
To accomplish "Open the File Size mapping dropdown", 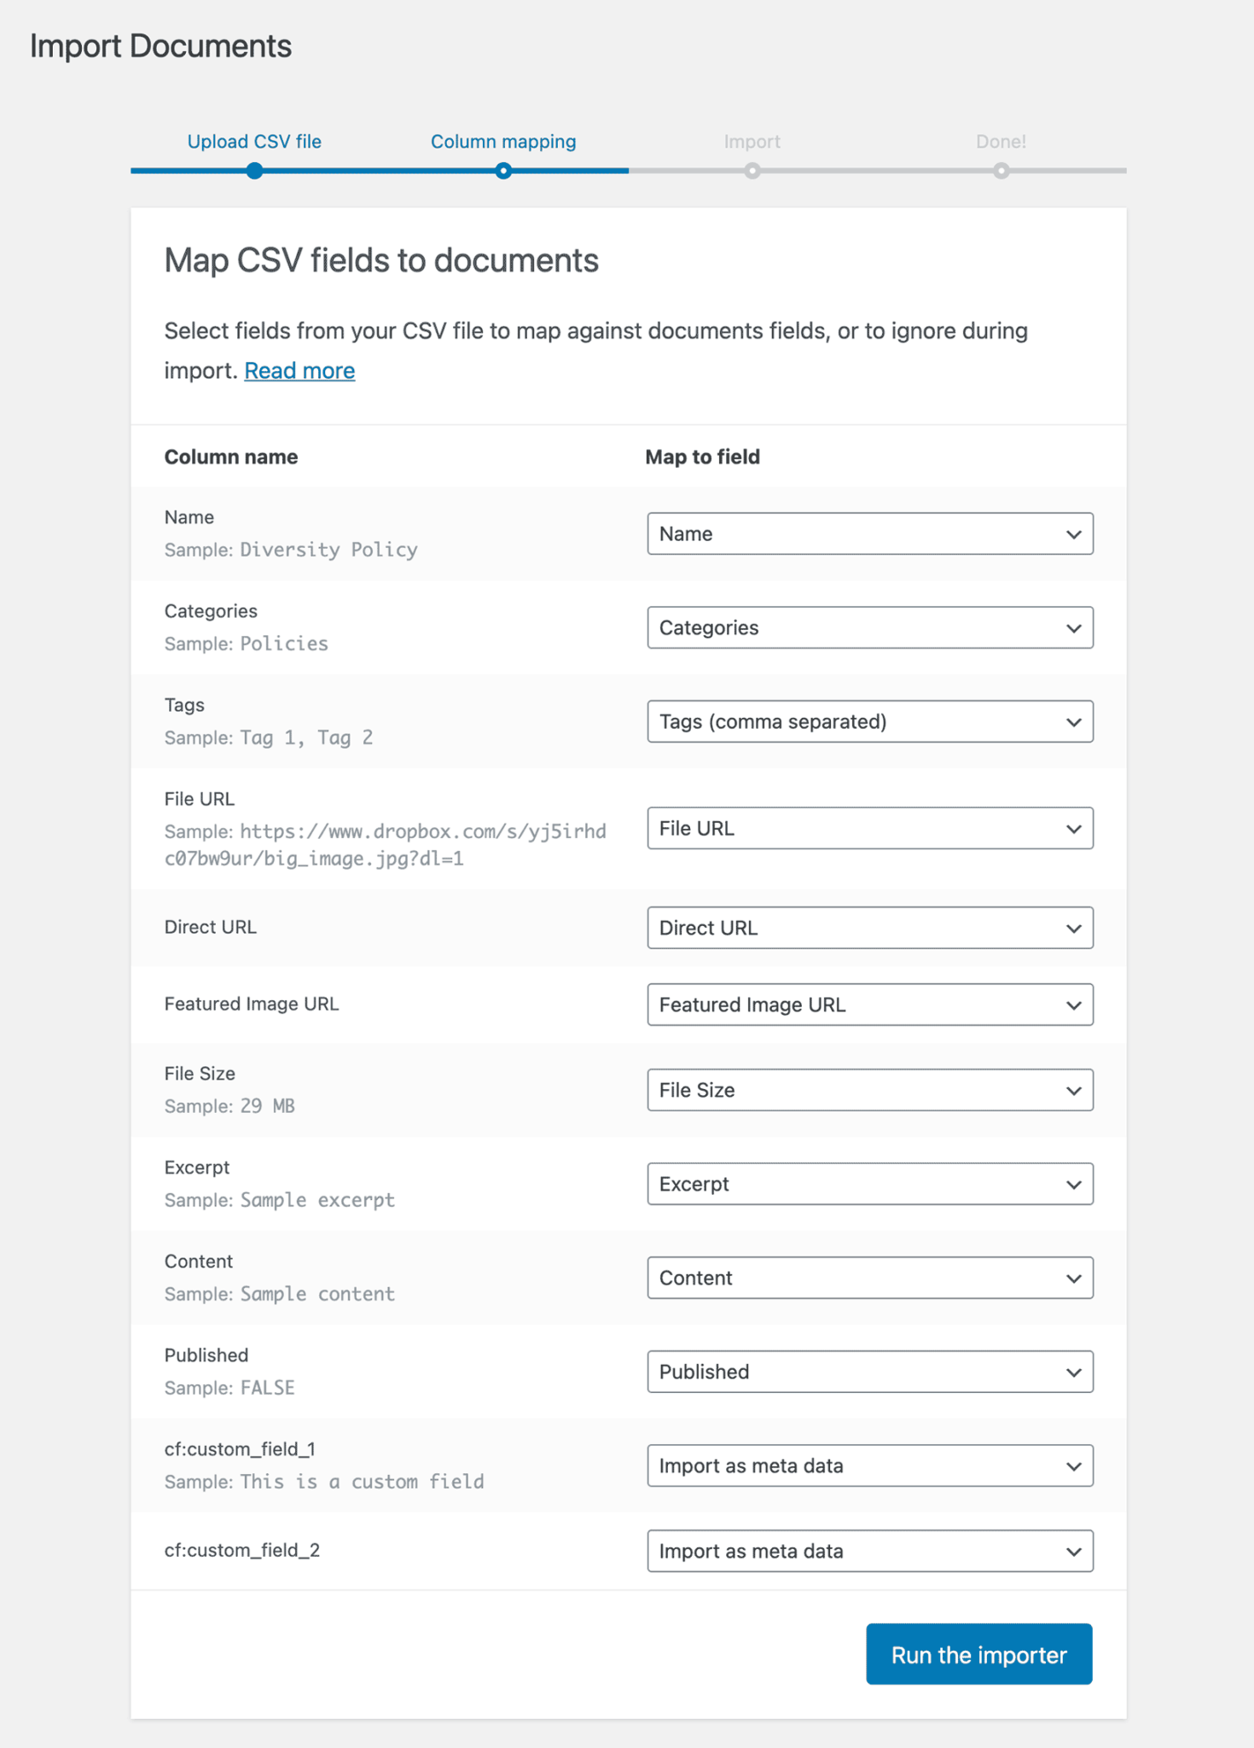I will coord(869,1090).
